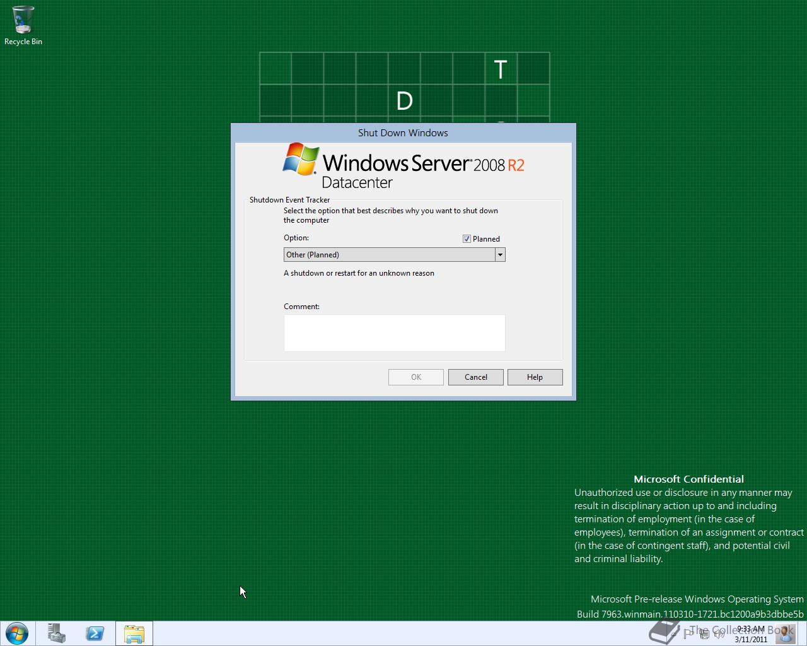Click the Start orb button
The width and height of the screenshot is (807, 646).
point(17,633)
